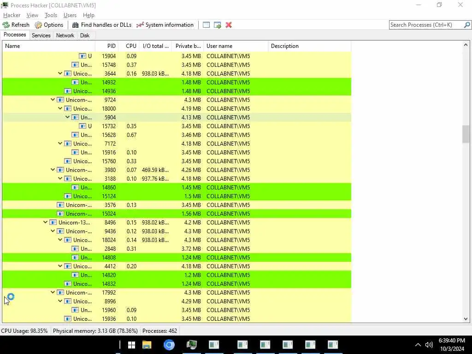Click process icon in PID 15024 row
472x354 pixels.
pyautogui.click(x=60, y=214)
